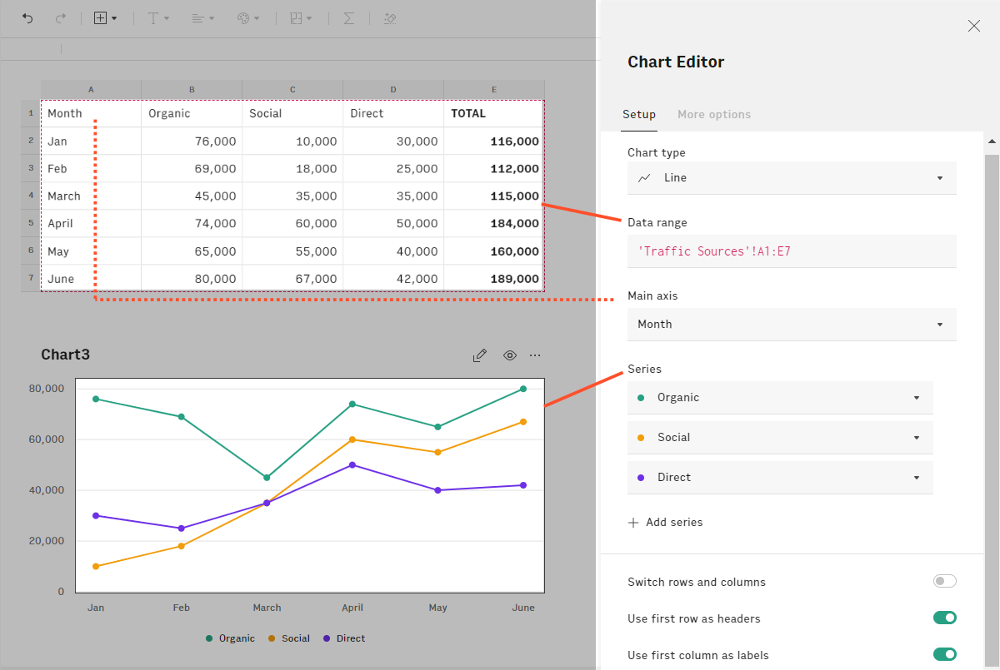The height and width of the screenshot is (670, 1000).
Task: Enable Switch rows and columns toggle
Action: (944, 581)
